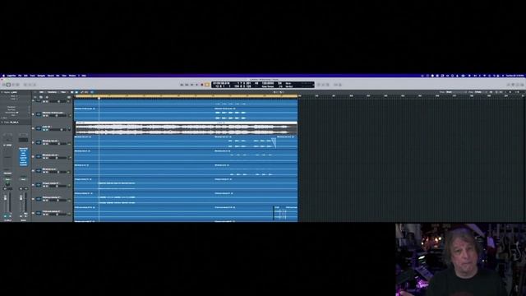Open the Logic Pro application menu
The width and height of the screenshot is (526, 296).
pos(12,76)
